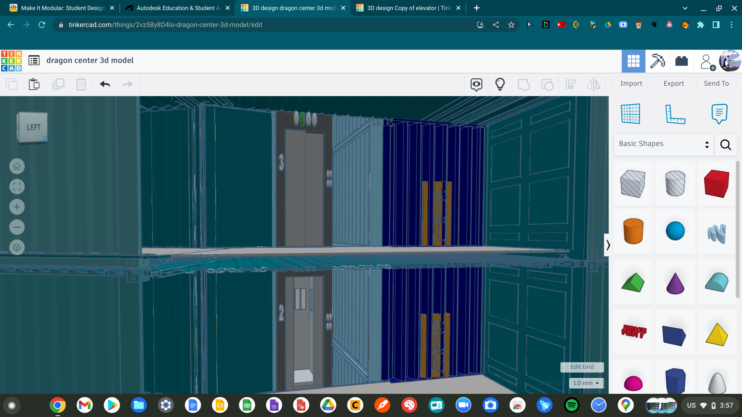Viewport: 742px width, 417px height.
Task: Select the Workplane tool
Action: [631, 114]
